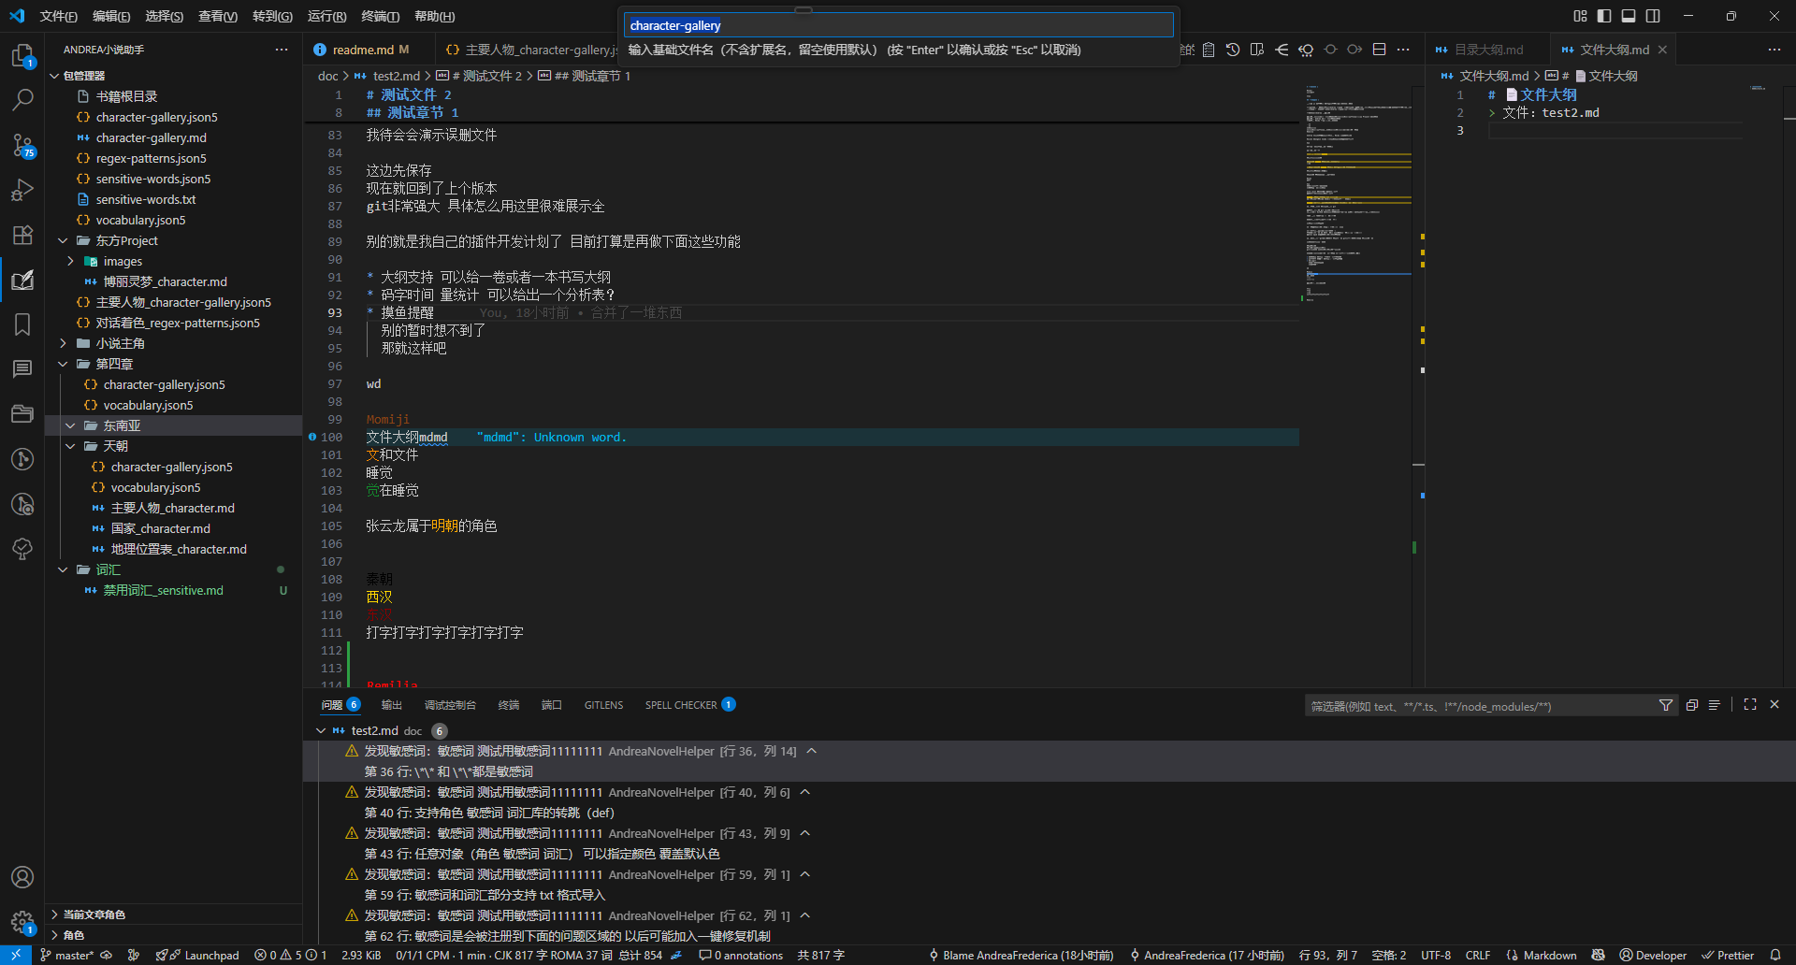Toggle the primary side bar layout button
1796x965 pixels.
tap(1604, 16)
